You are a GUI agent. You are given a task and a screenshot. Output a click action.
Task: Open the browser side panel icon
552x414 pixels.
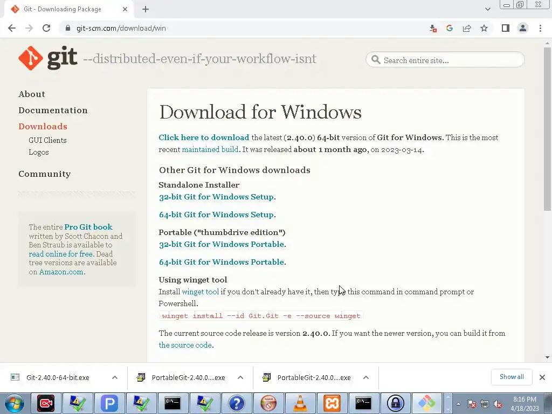[x=506, y=28]
